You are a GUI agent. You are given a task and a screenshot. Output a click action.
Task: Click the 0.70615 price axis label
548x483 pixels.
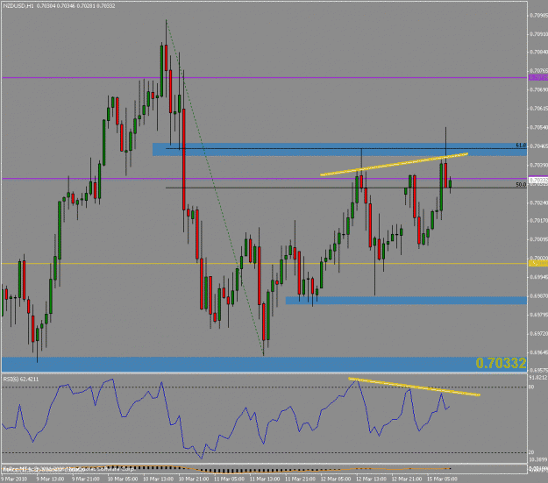coord(538,109)
